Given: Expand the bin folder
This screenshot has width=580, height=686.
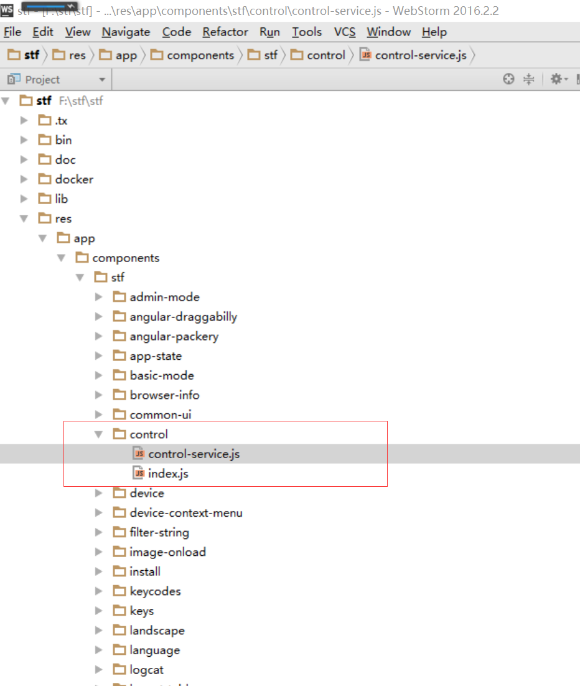Looking at the screenshot, I should [x=24, y=140].
